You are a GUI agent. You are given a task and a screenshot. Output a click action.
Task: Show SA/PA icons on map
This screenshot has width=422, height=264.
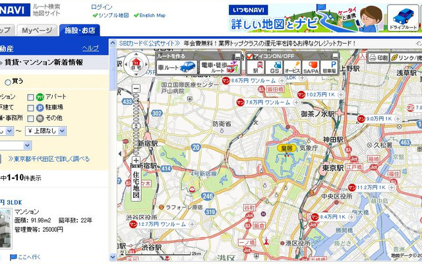tap(311, 67)
